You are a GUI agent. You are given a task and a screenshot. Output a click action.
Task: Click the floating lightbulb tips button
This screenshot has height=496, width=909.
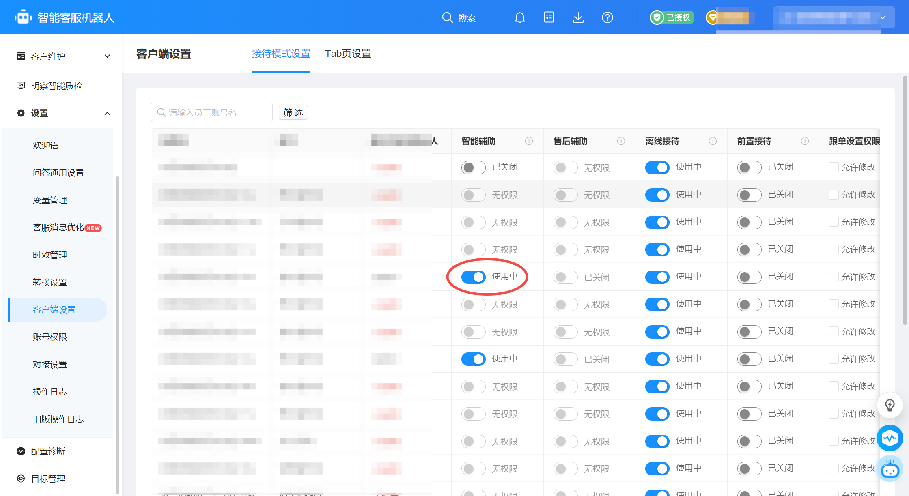coord(890,405)
